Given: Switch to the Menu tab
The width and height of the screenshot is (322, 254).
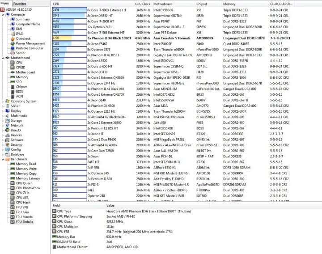Looking at the screenshot, I should click(x=5, y=3).
